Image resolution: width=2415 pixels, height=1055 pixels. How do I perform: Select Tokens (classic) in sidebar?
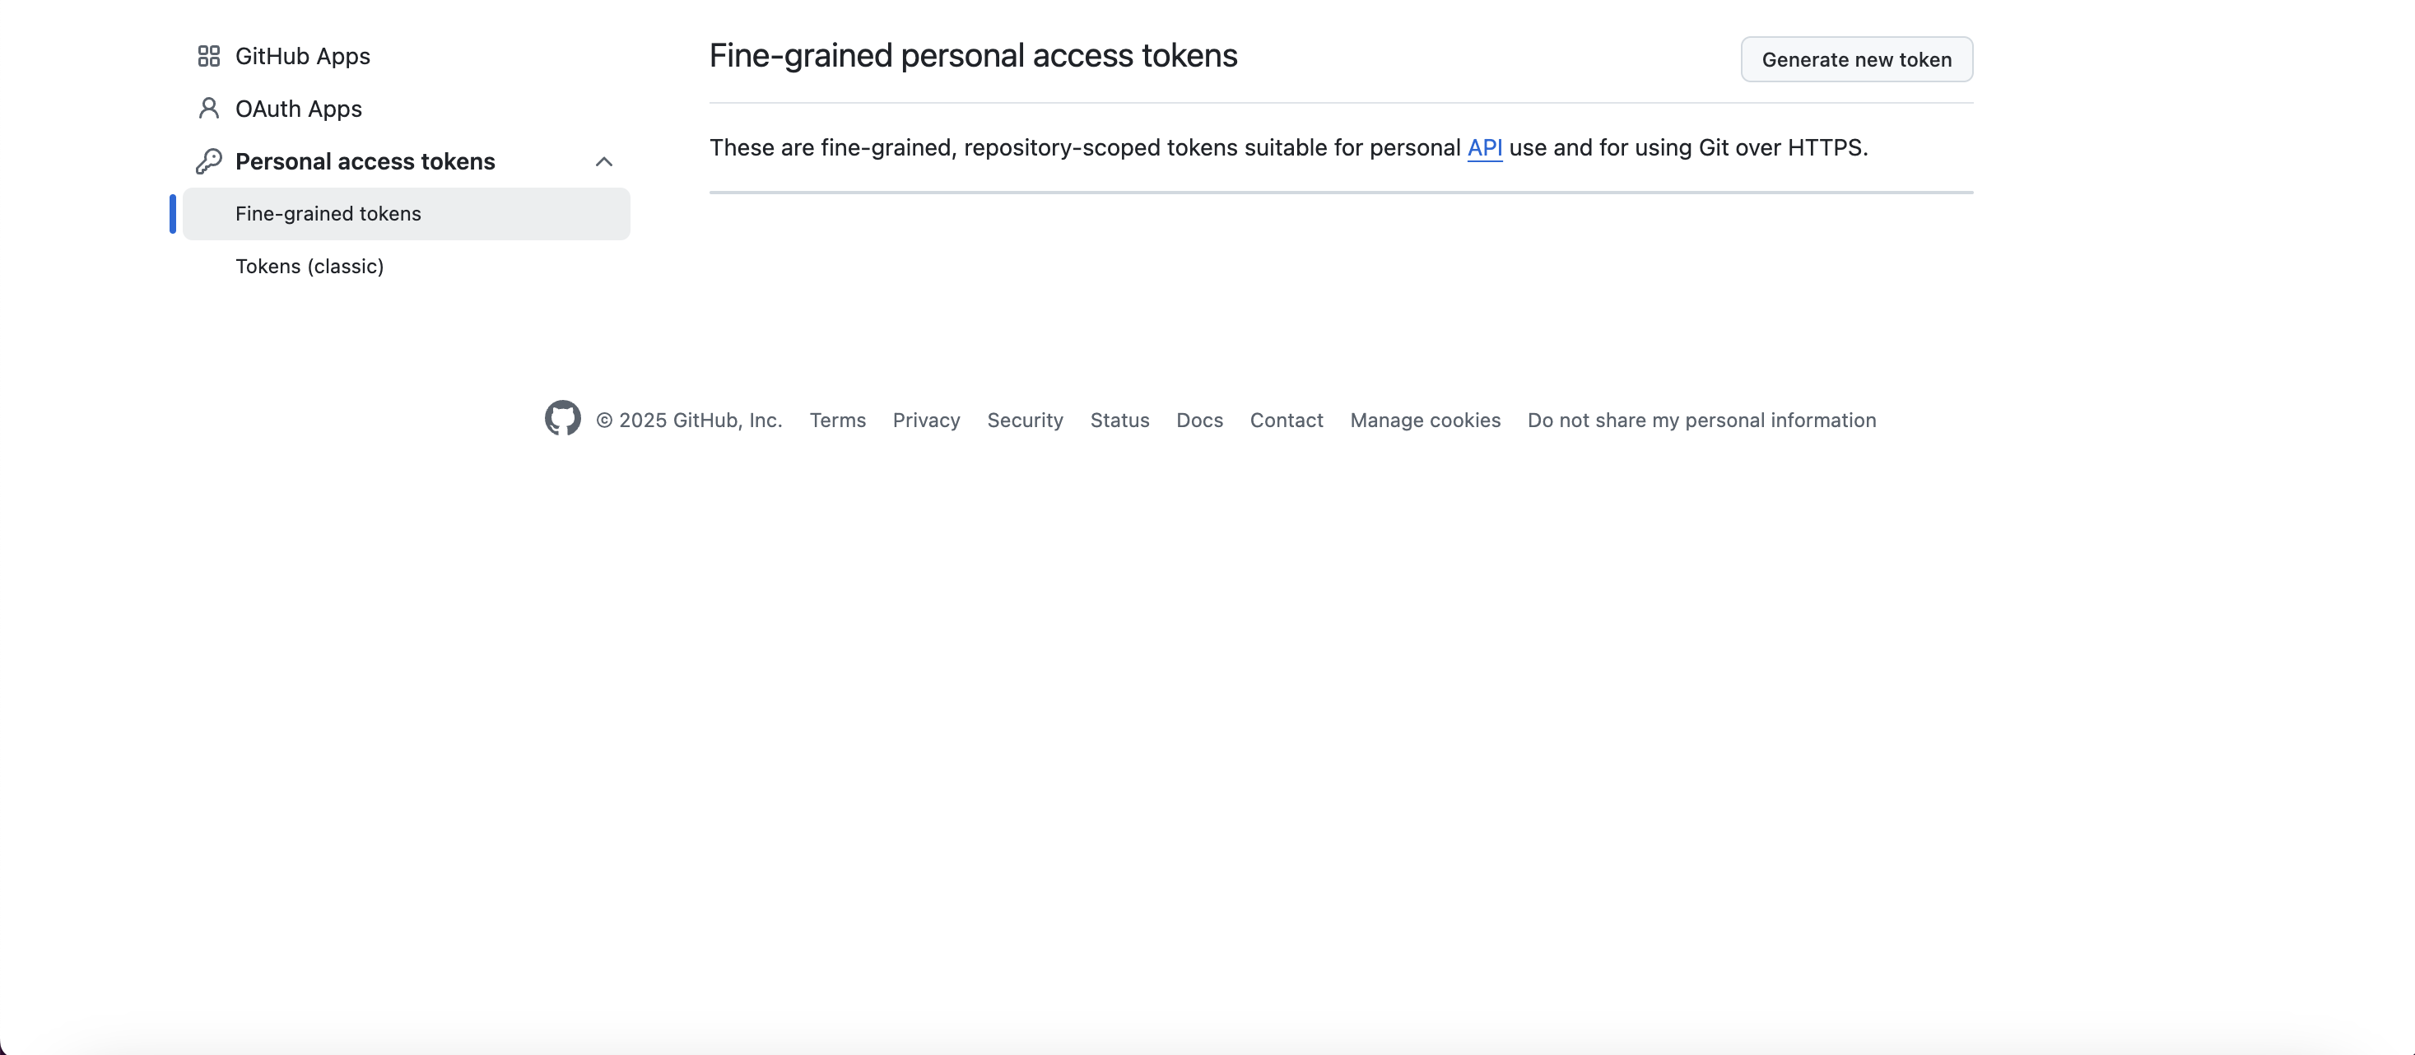pos(309,266)
